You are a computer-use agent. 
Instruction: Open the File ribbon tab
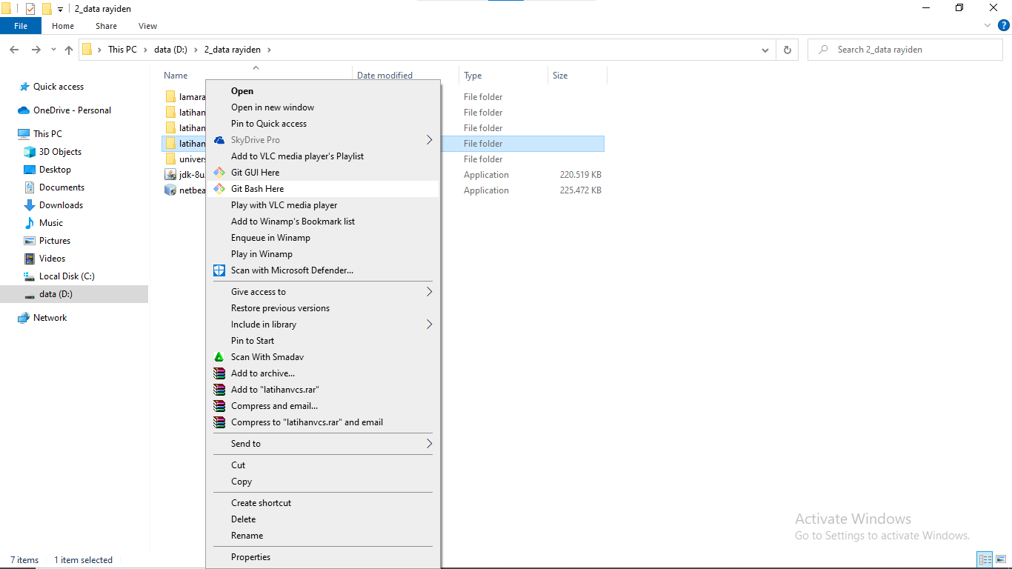21,26
